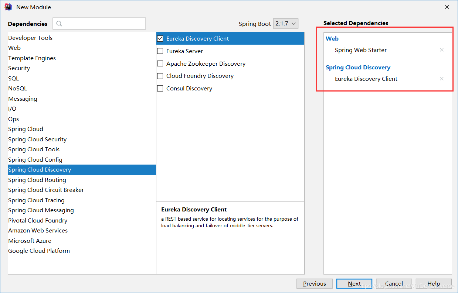Select Spring Cloud Circuit Breaker

(x=82, y=190)
